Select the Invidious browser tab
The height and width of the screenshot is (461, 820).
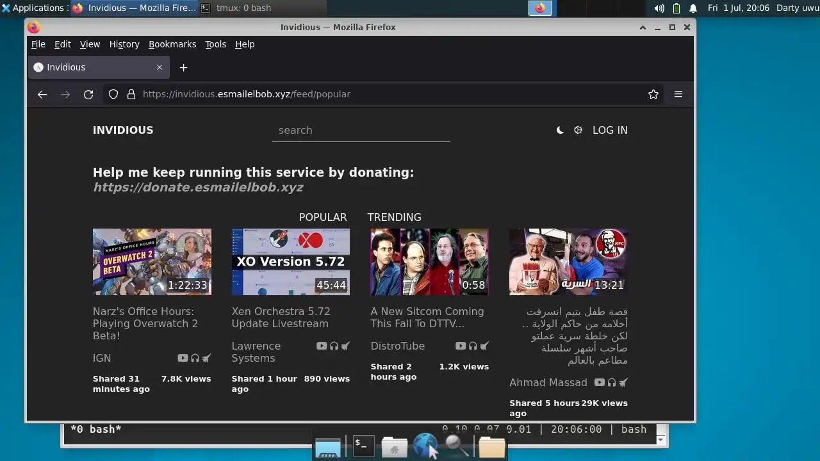click(x=99, y=67)
